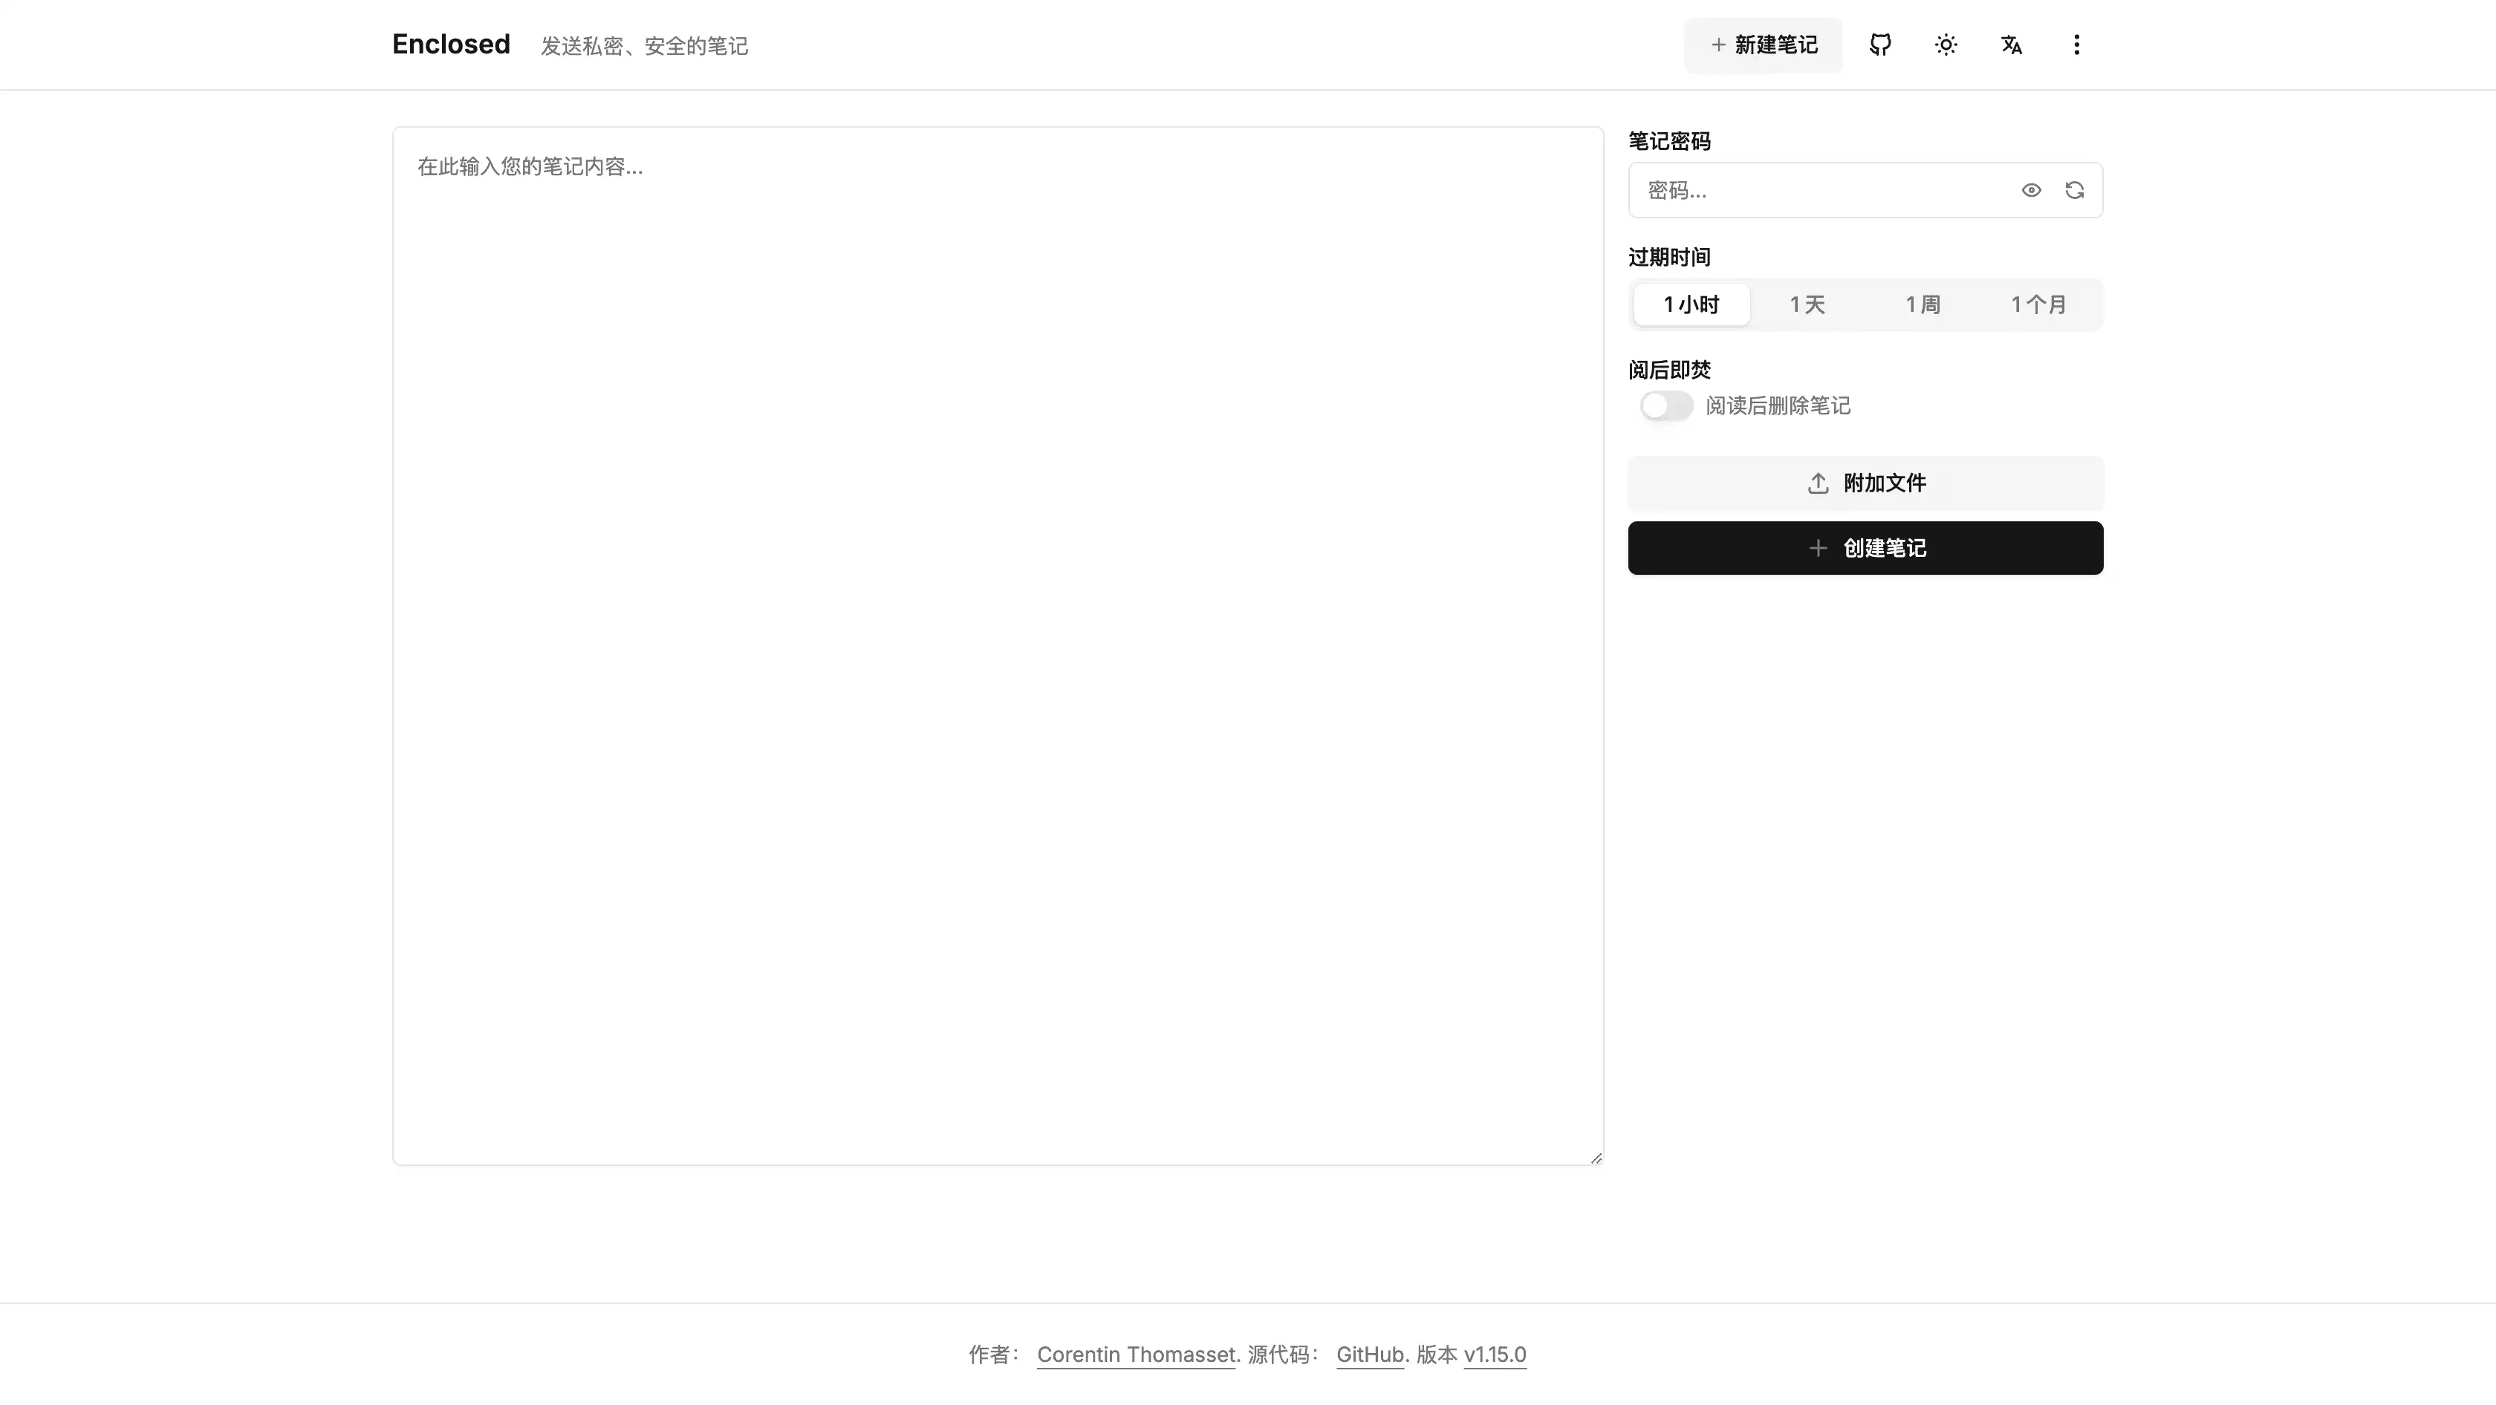Select the 1 天 expiration option
This screenshot has width=2496, height=1405.
1806,305
